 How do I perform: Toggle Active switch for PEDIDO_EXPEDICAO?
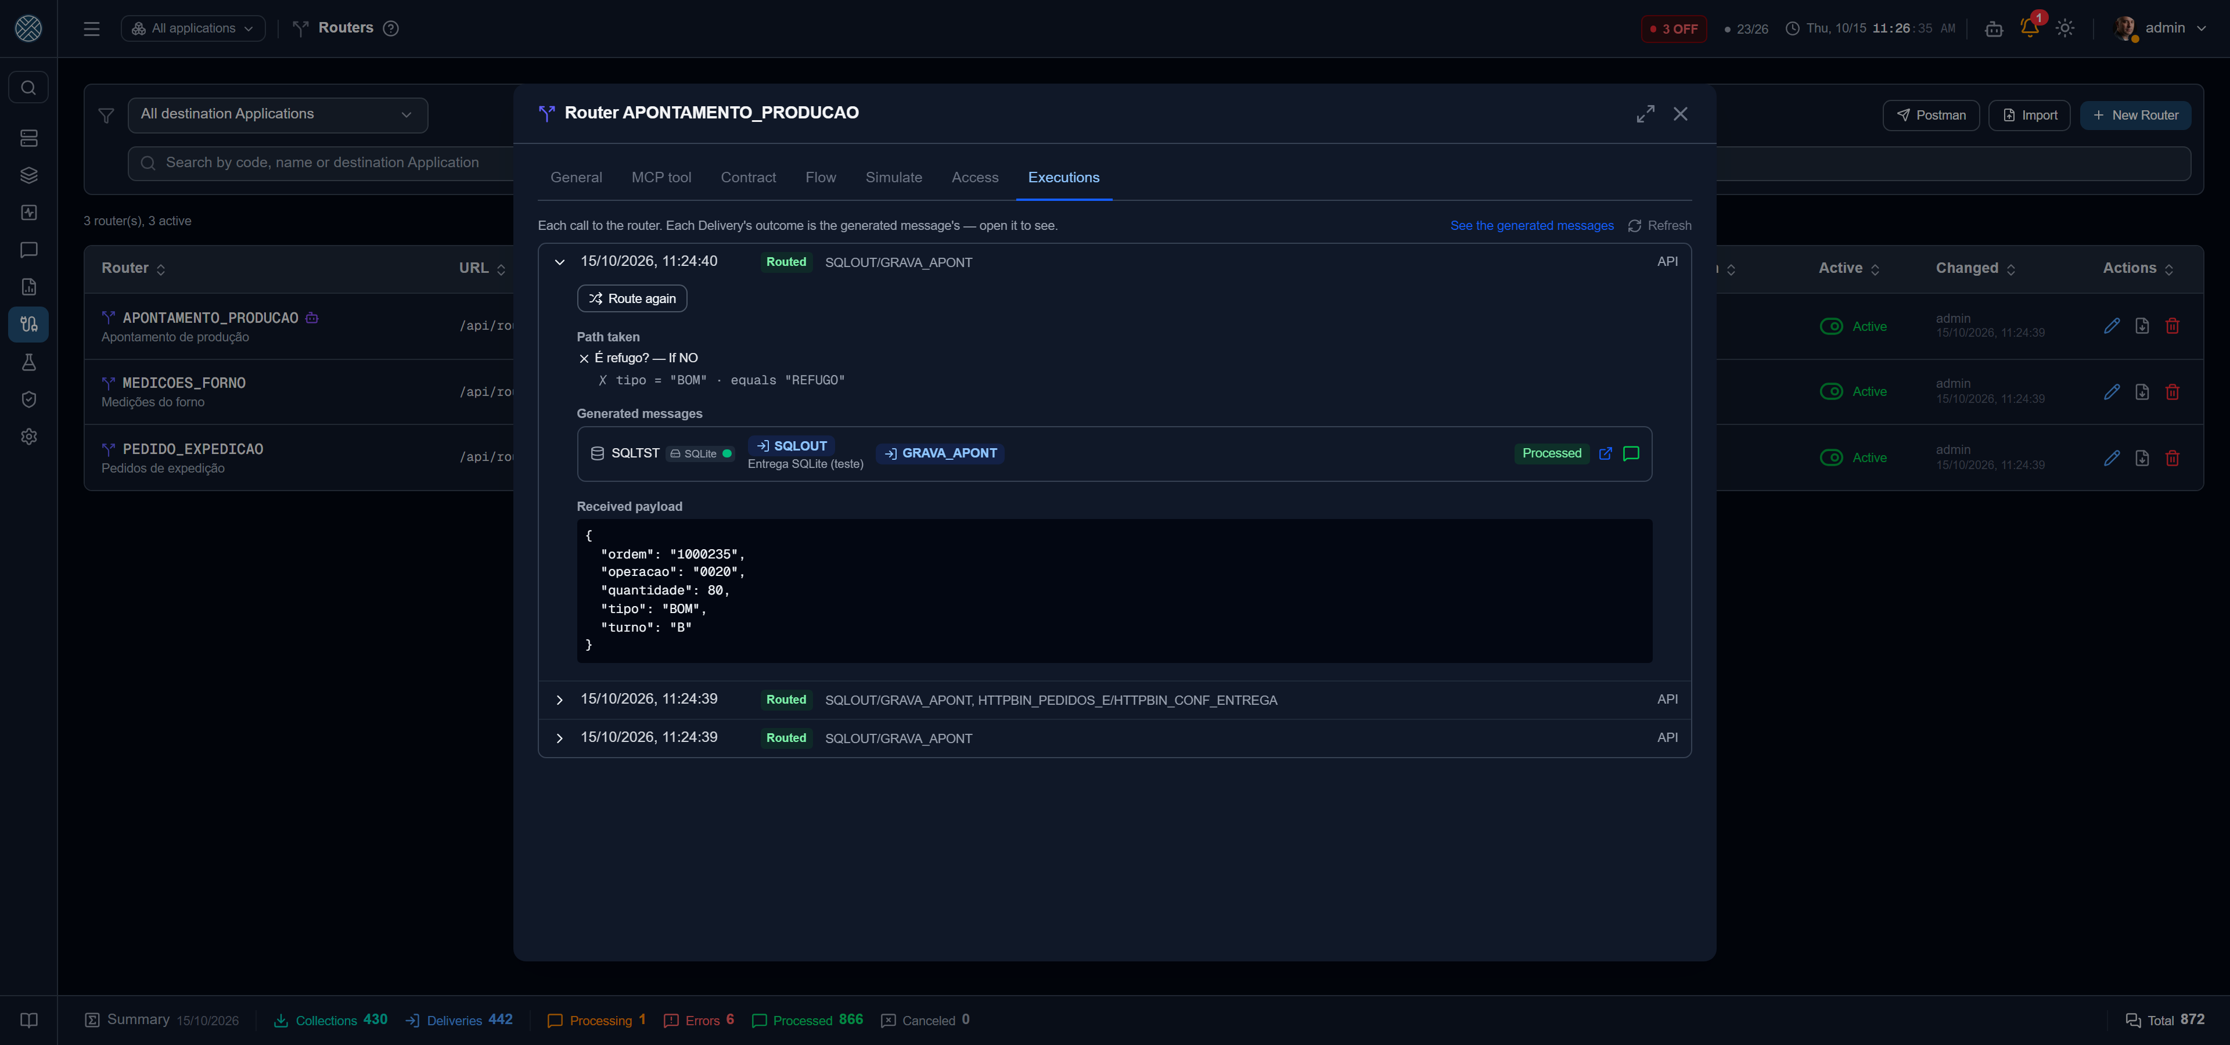pos(1831,457)
